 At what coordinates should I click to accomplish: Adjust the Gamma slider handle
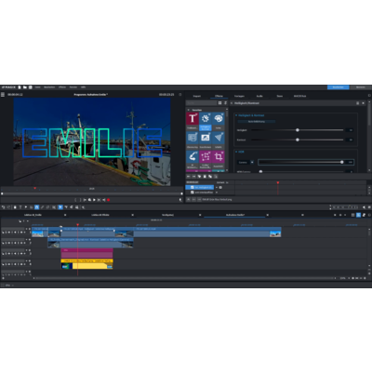click(x=342, y=162)
